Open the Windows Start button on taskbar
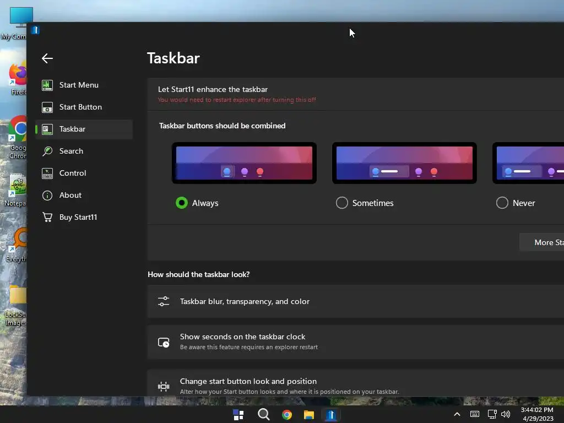564x423 pixels. [x=238, y=415]
